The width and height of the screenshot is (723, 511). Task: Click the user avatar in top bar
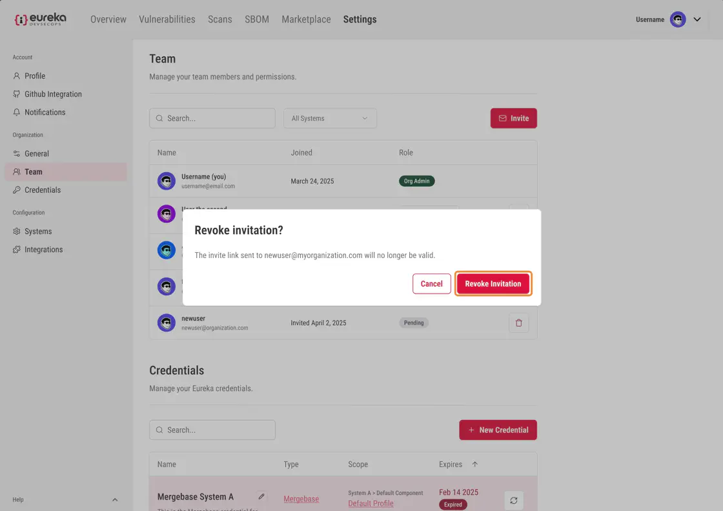pos(677,19)
